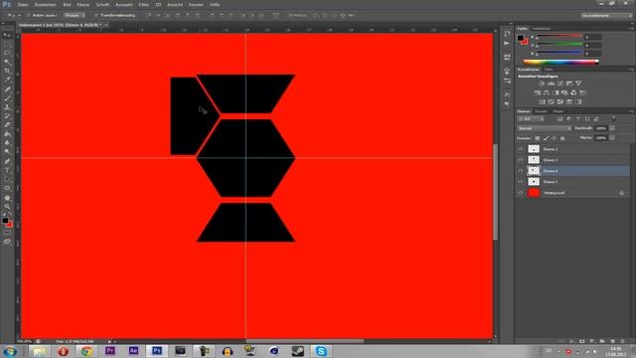Viewport: 636px width, 358px height.
Task: Switch to the Kanäle tab
Action: [x=541, y=111]
